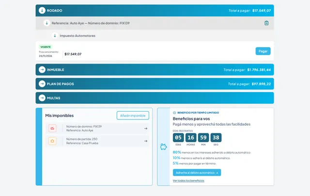Expand the INMUEBLE section arrow

click(42, 70)
